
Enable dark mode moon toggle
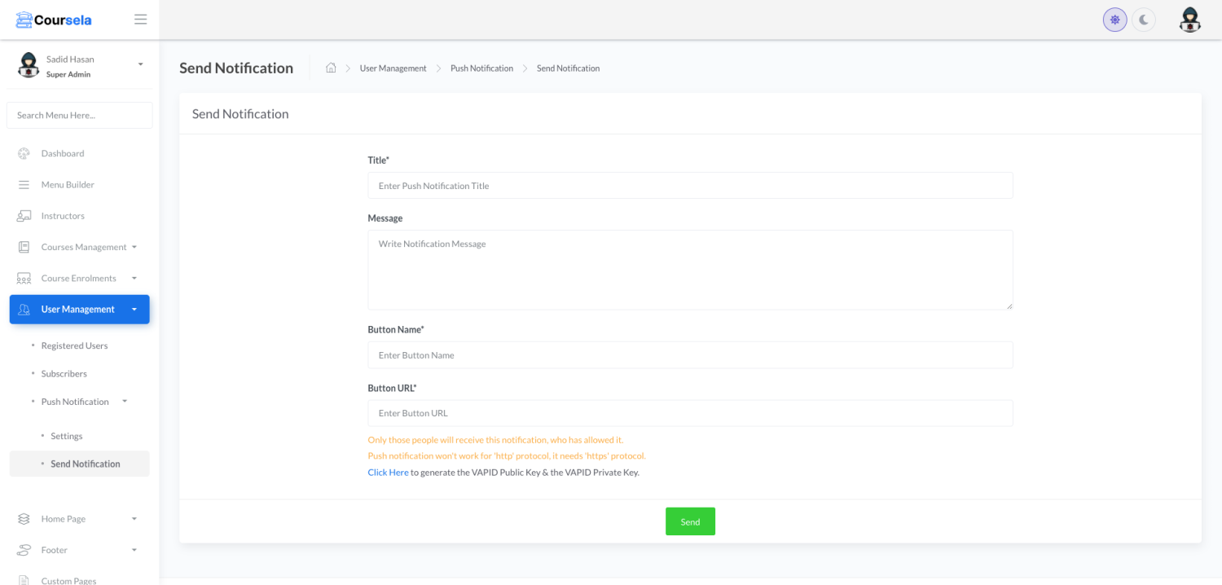[1144, 20]
